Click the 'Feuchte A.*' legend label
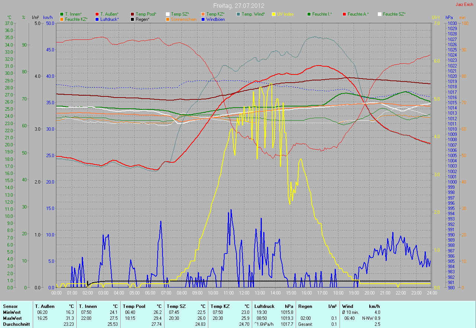Viewport: 476px width, 328px height. click(358, 14)
